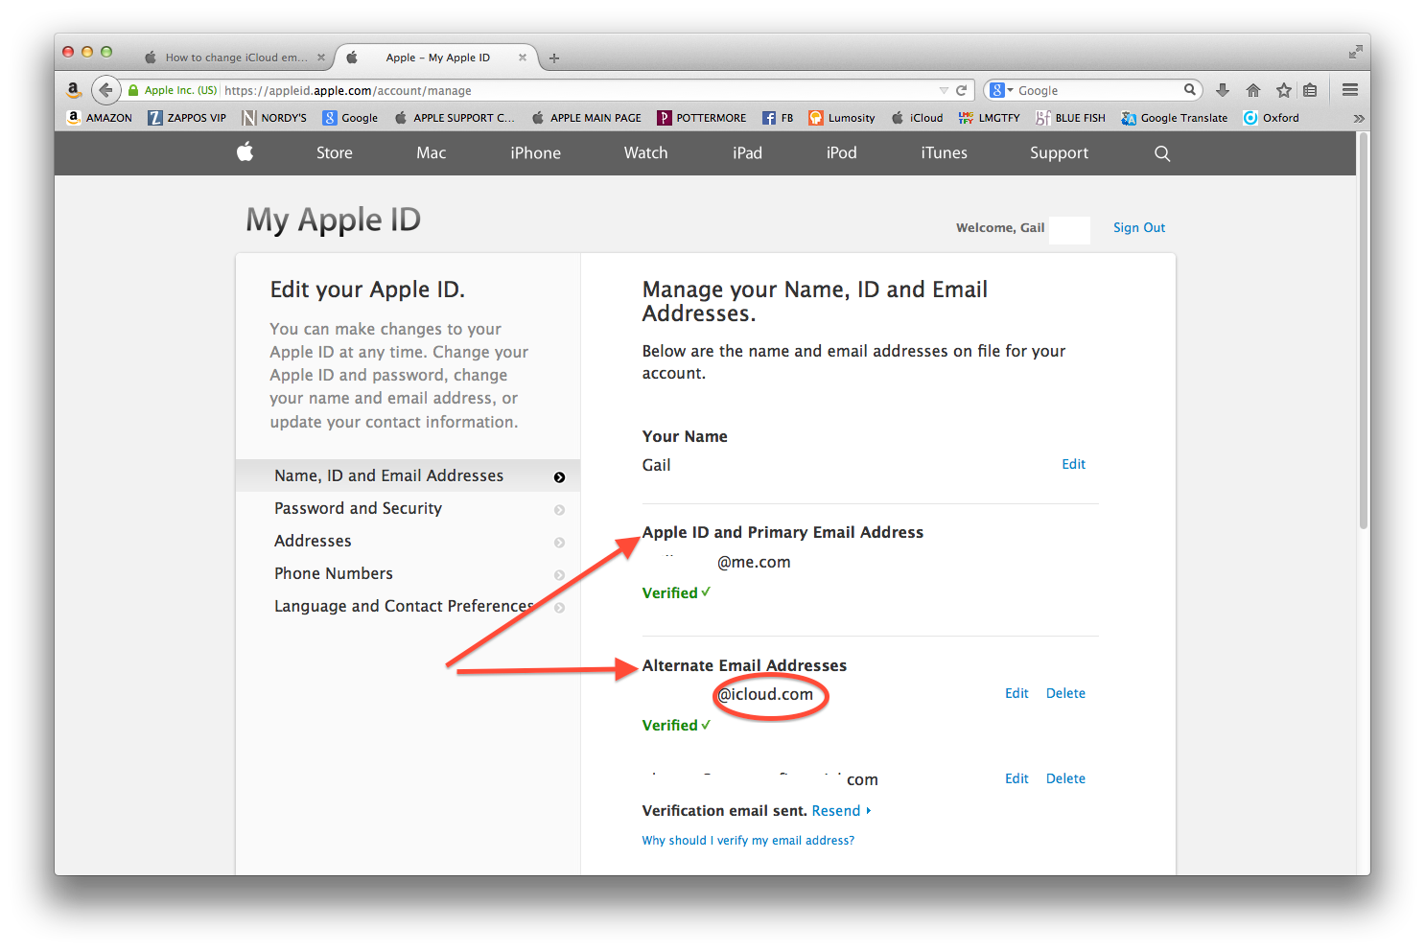
Task: Click the browser search bar magnifier icon
Action: pos(1190,89)
